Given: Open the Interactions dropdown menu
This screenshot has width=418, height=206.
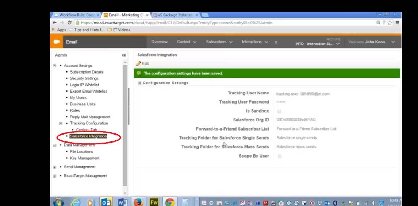Looking at the screenshot, I should [x=255, y=42].
